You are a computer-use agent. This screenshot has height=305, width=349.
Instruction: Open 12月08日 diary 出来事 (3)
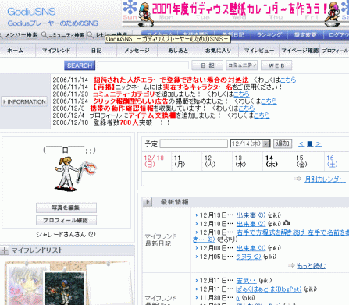click(251, 248)
